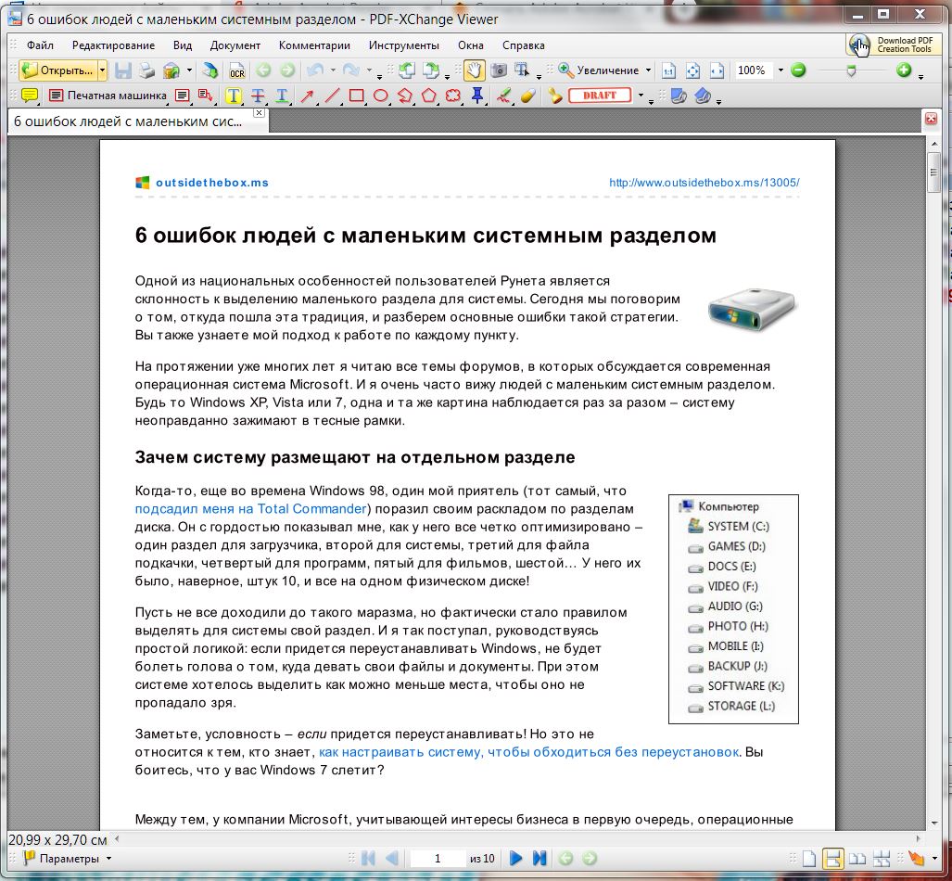Select the Eraser tool
This screenshot has height=881, width=952.
527,96
